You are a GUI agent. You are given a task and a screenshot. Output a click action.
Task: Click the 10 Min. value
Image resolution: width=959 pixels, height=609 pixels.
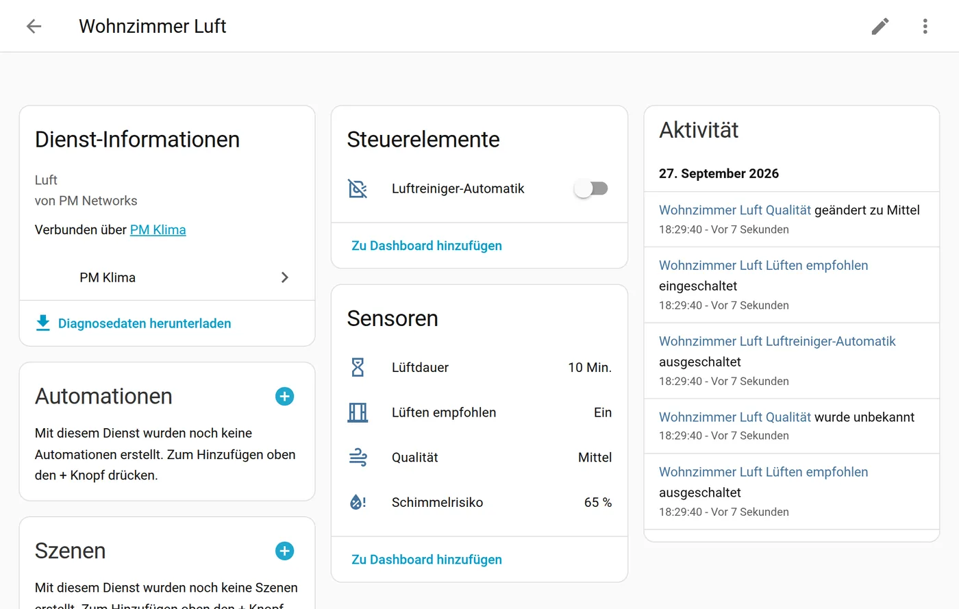pos(590,367)
